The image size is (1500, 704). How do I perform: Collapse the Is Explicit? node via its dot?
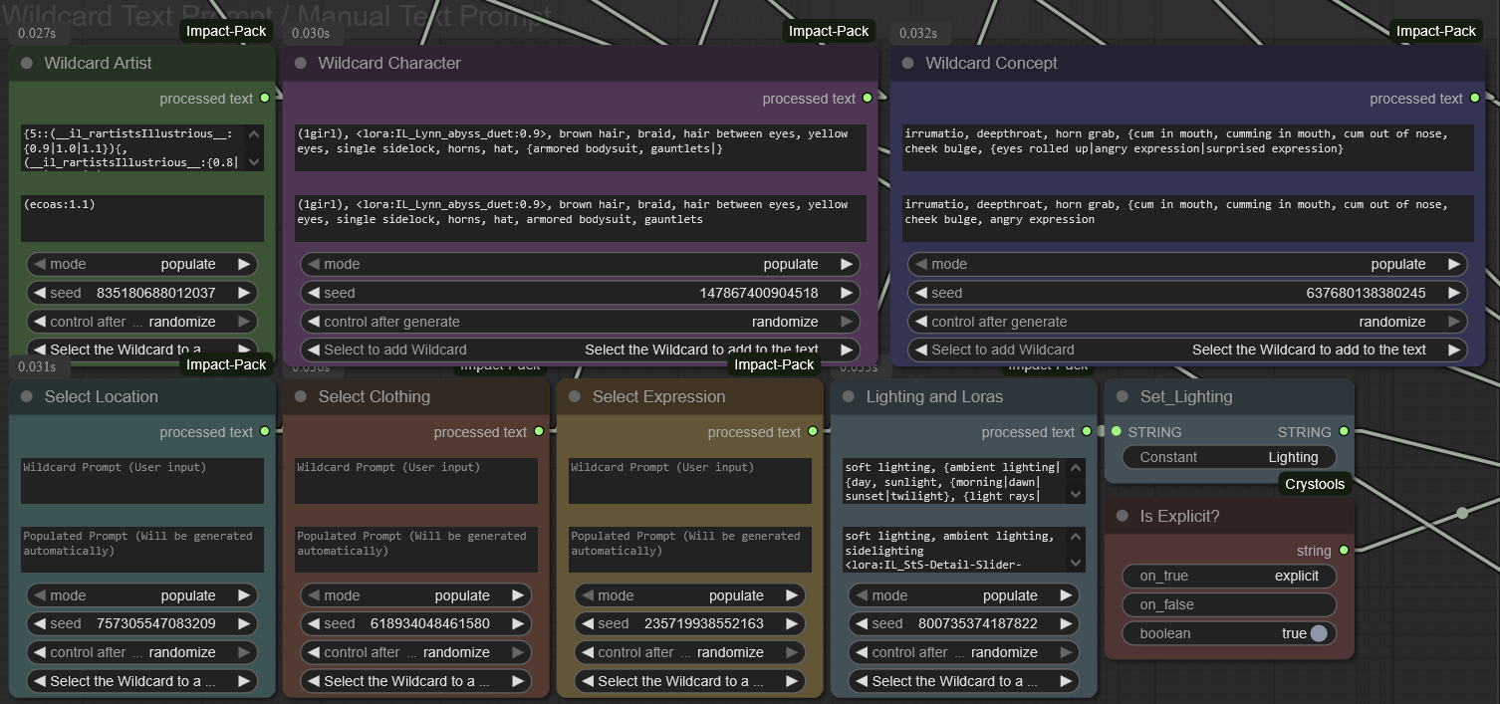[x=1123, y=516]
